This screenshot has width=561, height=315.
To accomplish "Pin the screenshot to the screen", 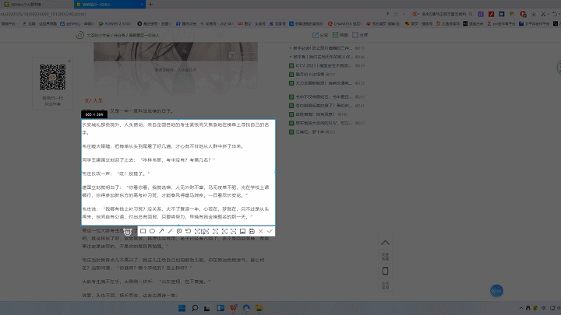I will [x=242, y=231].
